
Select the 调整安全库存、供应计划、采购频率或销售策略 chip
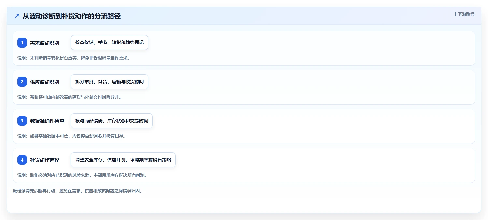(x=123, y=160)
